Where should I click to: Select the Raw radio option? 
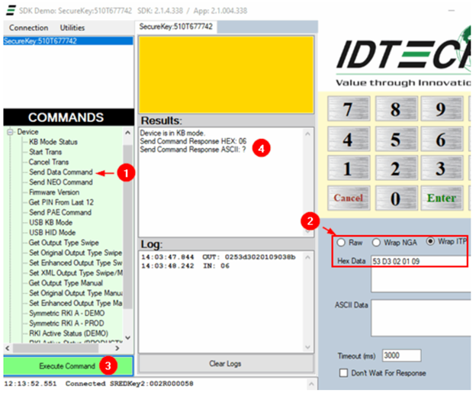(341, 242)
